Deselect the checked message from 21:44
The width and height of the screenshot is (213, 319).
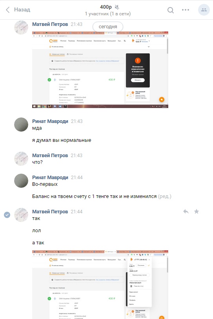(x=7, y=215)
